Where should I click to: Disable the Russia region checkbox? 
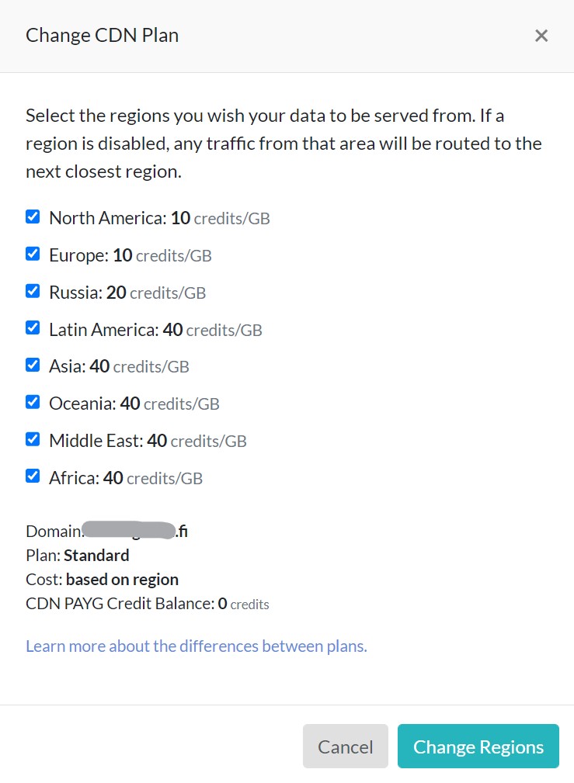click(x=33, y=291)
